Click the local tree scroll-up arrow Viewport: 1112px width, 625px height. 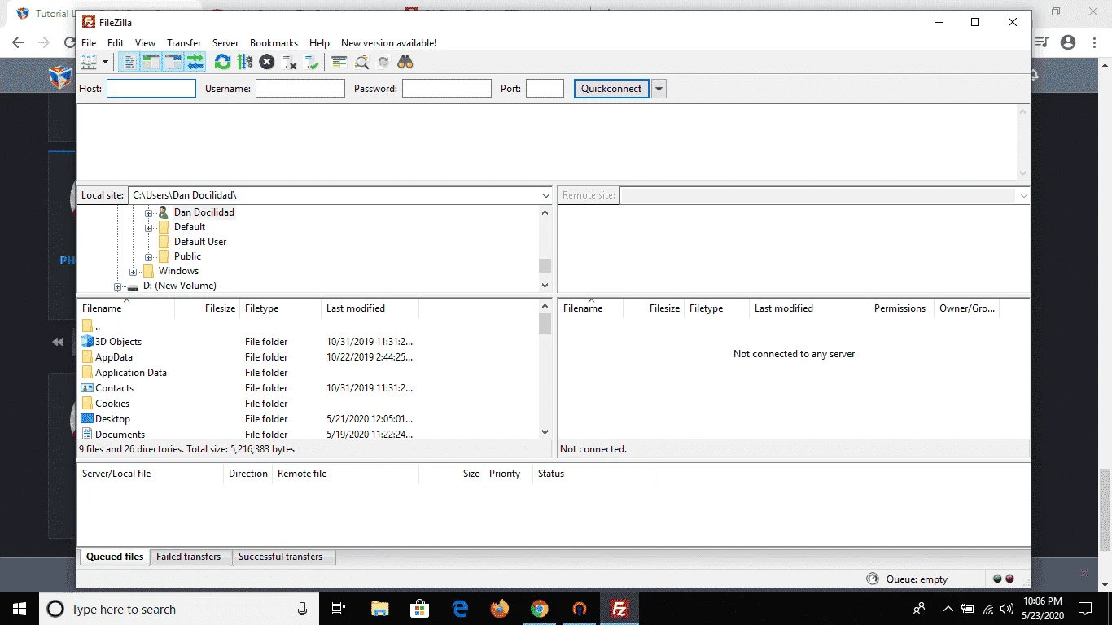tap(545, 212)
